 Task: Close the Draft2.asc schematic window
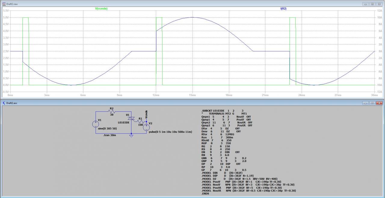379,103
